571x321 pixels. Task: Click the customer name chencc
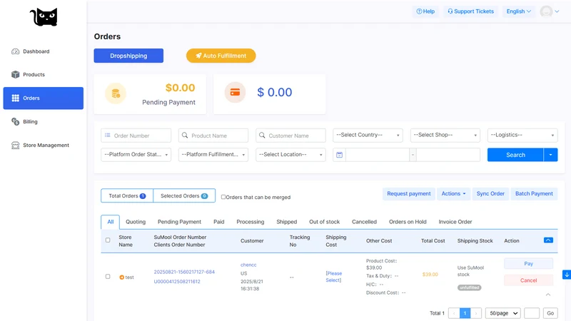[248, 265]
